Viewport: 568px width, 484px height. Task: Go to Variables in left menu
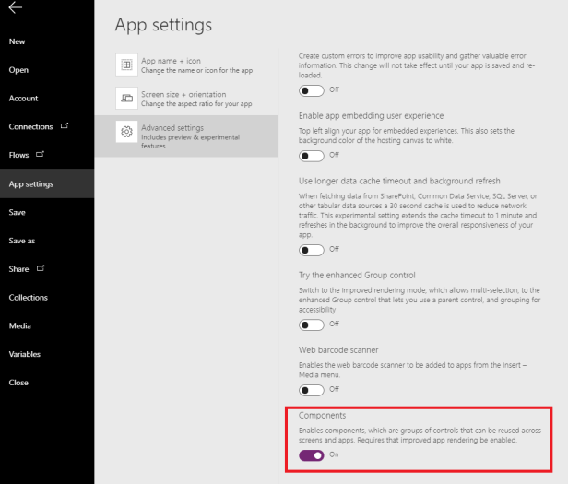tap(25, 354)
